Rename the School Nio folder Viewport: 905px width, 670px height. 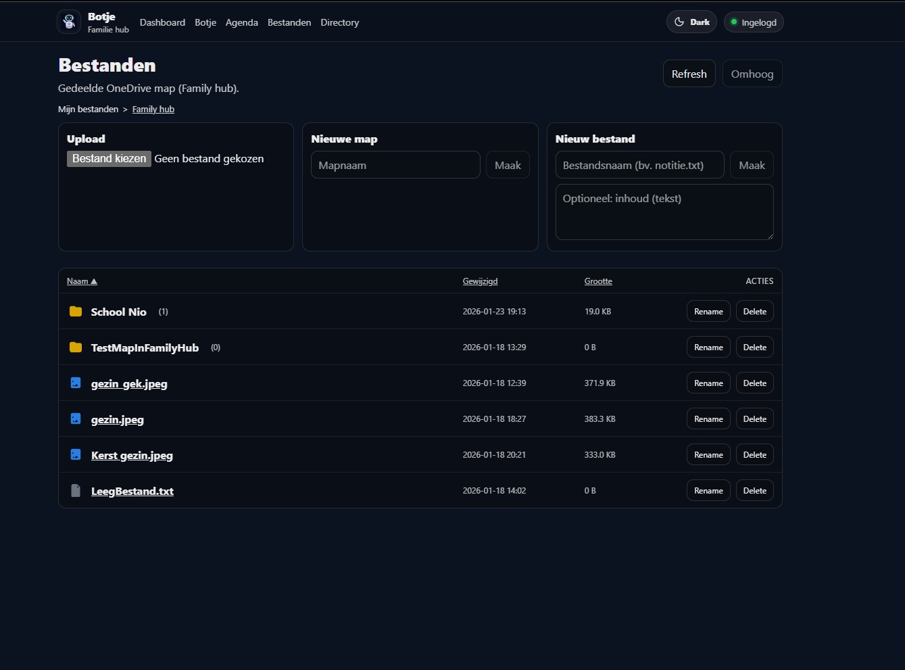click(708, 312)
